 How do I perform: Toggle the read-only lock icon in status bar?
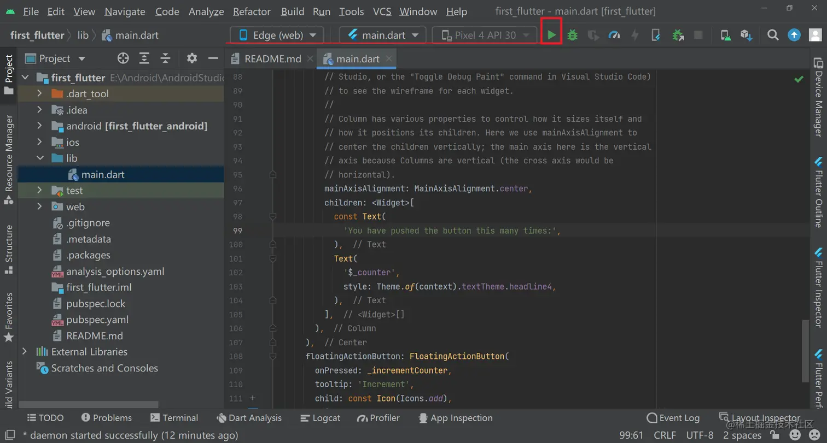tap(774, 435)
